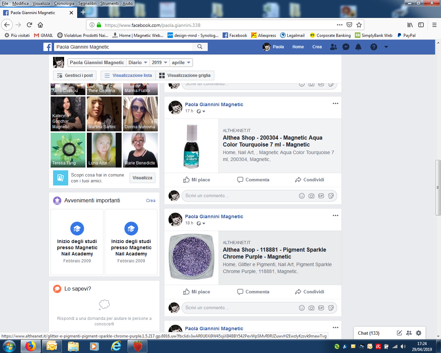
Task: Click Home in the Facebook header
Action: click(x=298, y=47)
